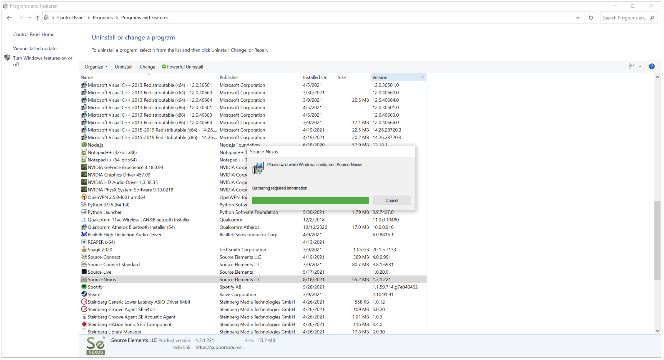Click NVIDIA GeForce Experience icon
The height and width of the screenshot is (360, 664).
coord(84,168)
